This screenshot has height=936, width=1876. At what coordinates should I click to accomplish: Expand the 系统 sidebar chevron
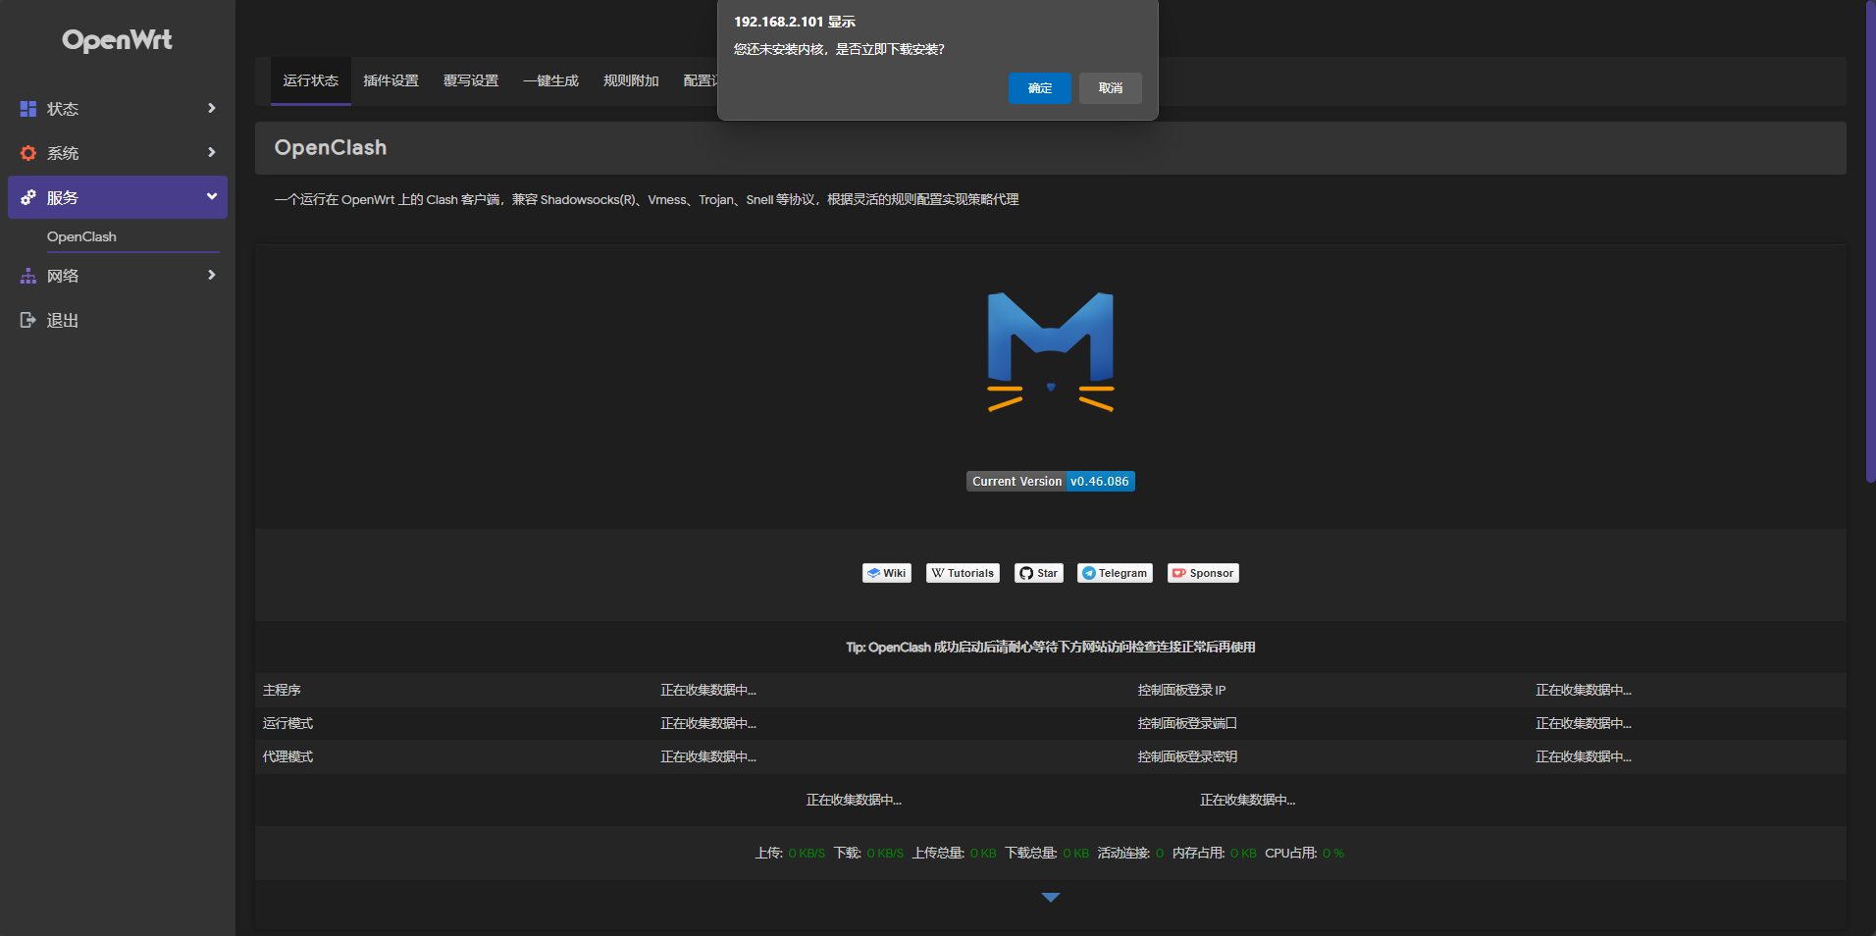(x=211, y=153)
